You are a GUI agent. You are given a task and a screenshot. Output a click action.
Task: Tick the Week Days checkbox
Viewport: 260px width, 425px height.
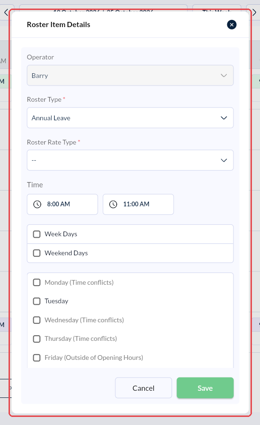pos(37,234)
